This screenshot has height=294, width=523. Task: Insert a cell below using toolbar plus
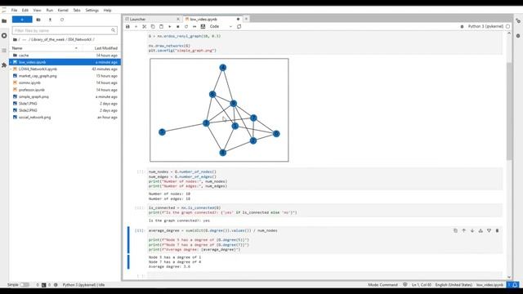[x=136, y=26]
